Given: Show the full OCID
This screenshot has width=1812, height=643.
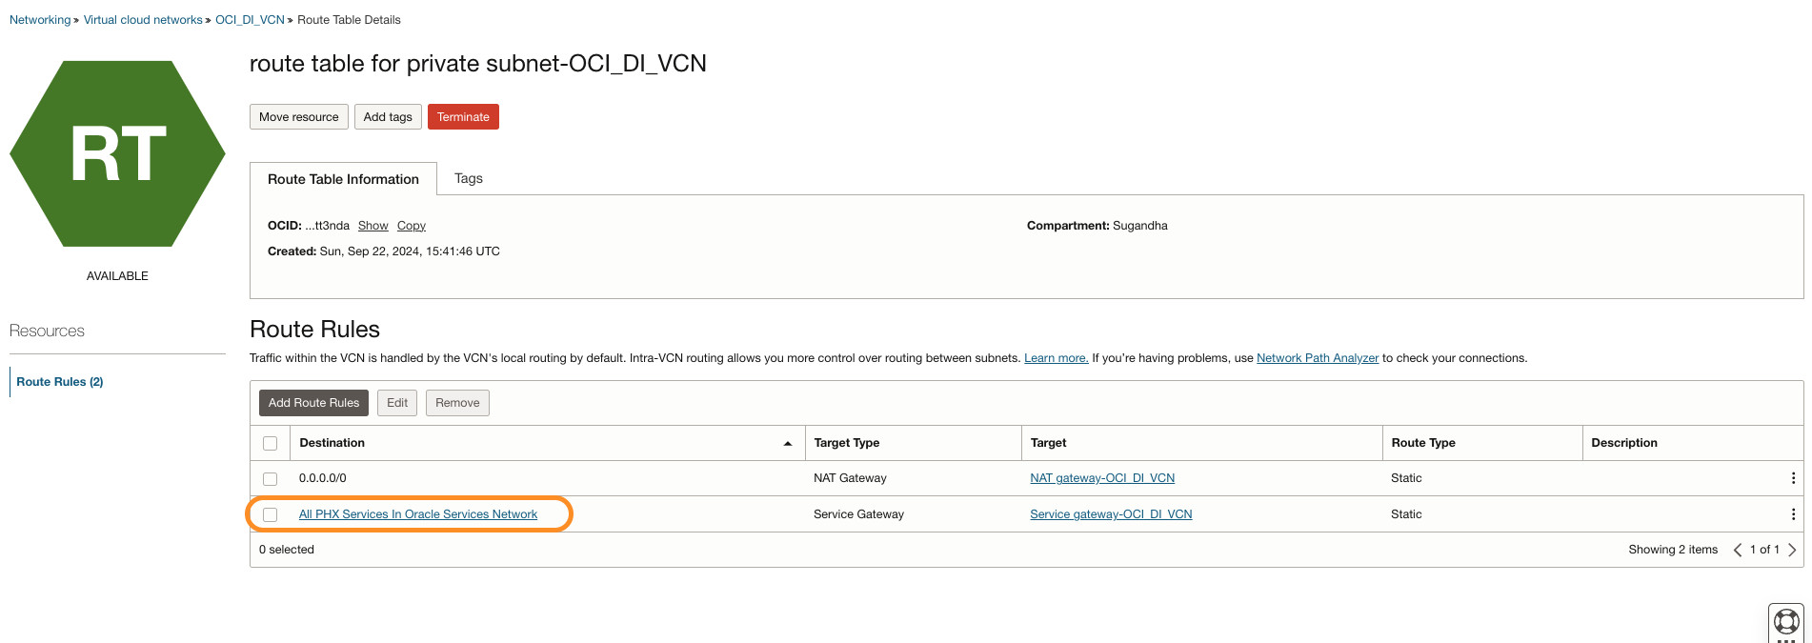Looking at the screenshot, I should 373,226.
